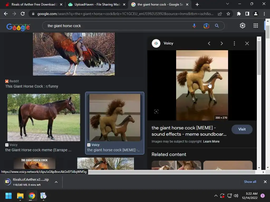Viewport: 270px width, 202px height.
Task: Click the Voicy site logo in preview header
Action: [156, 43]
